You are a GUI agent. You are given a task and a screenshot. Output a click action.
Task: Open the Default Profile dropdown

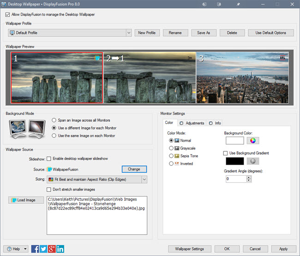pos(129,33)
